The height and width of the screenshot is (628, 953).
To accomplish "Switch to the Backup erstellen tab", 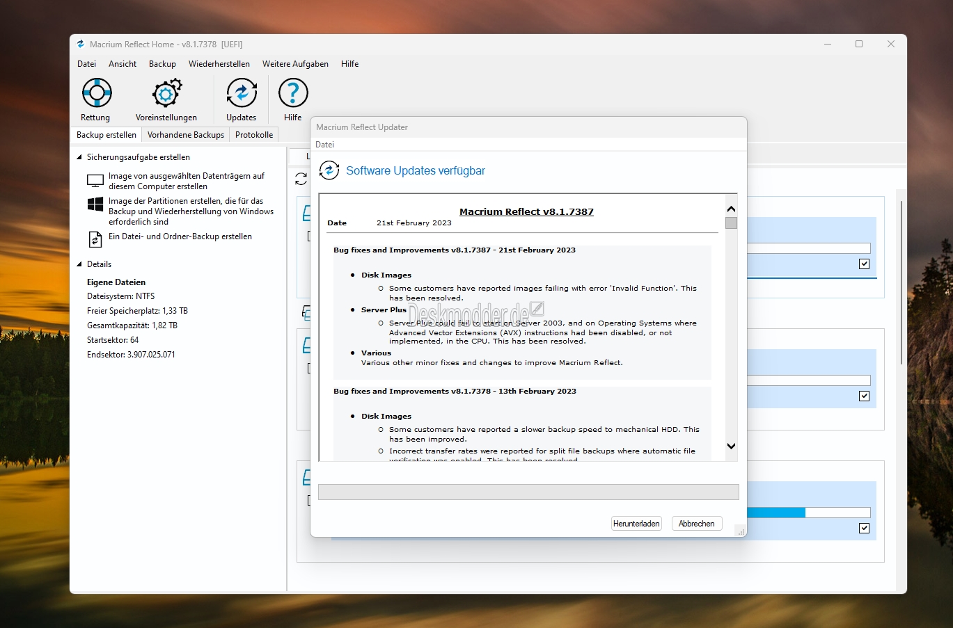I will coord(107,135).
